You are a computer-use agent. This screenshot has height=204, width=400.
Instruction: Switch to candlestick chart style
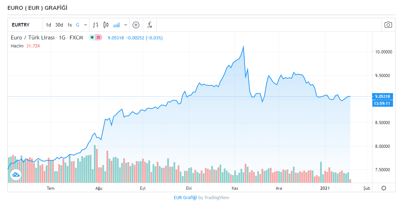click(x=106, y=25)
